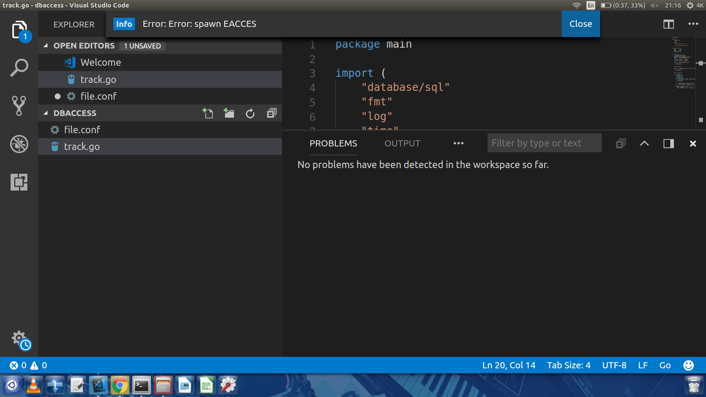Collapse all folders in the DBACCESS explorer
This screenshot has height=397, width=706.
pos(272,113)
